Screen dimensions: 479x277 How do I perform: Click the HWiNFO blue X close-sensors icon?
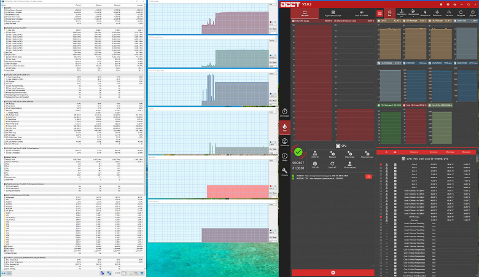click(x=142, y=273)
